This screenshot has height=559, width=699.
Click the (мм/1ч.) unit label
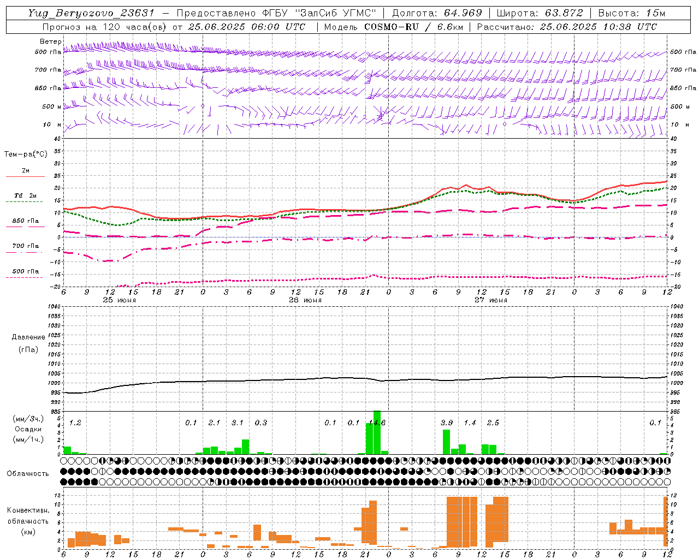[x=28, y=439]
